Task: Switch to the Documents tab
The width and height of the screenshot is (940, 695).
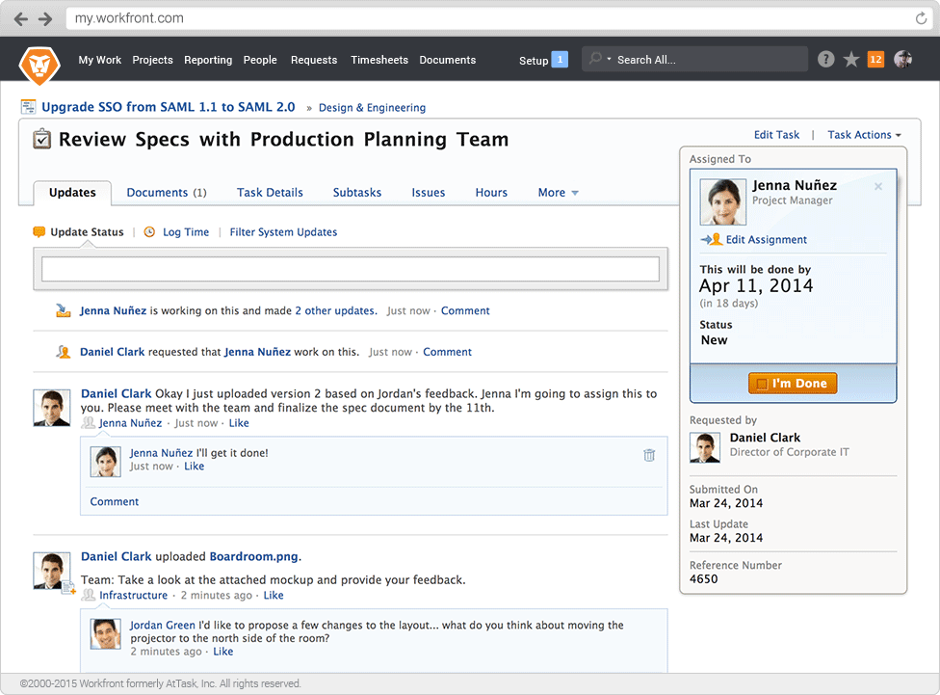Action: (166, 193)
